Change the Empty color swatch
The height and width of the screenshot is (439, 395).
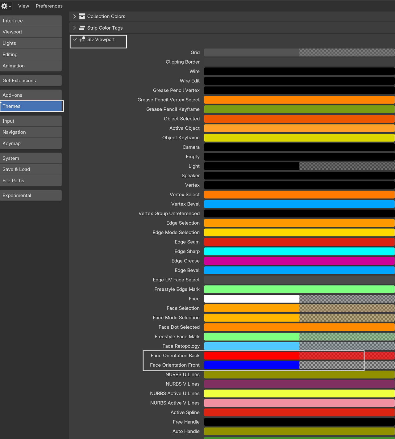coord(299,157)
